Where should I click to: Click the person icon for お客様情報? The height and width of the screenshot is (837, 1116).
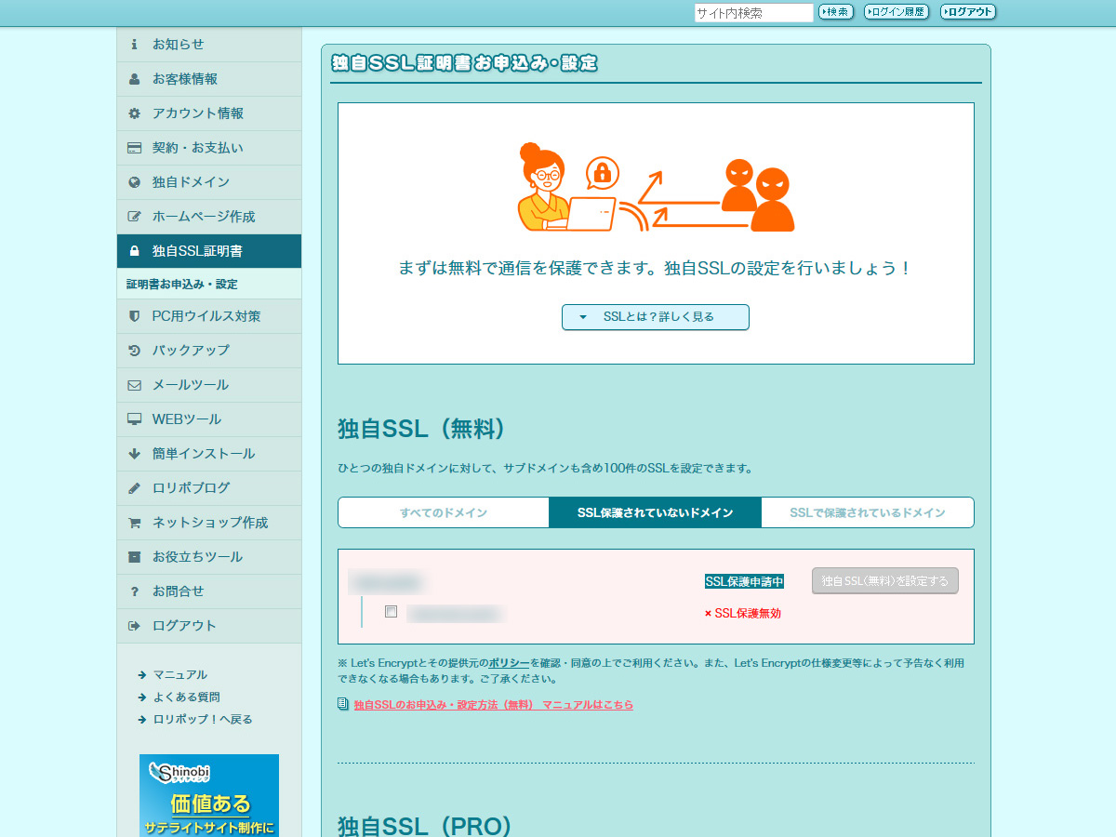point(134,79)
